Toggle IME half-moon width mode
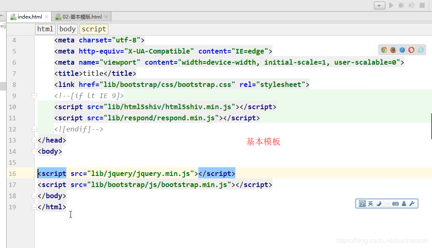432x248 pixels. pyautogui.click(x=379, y=204)
